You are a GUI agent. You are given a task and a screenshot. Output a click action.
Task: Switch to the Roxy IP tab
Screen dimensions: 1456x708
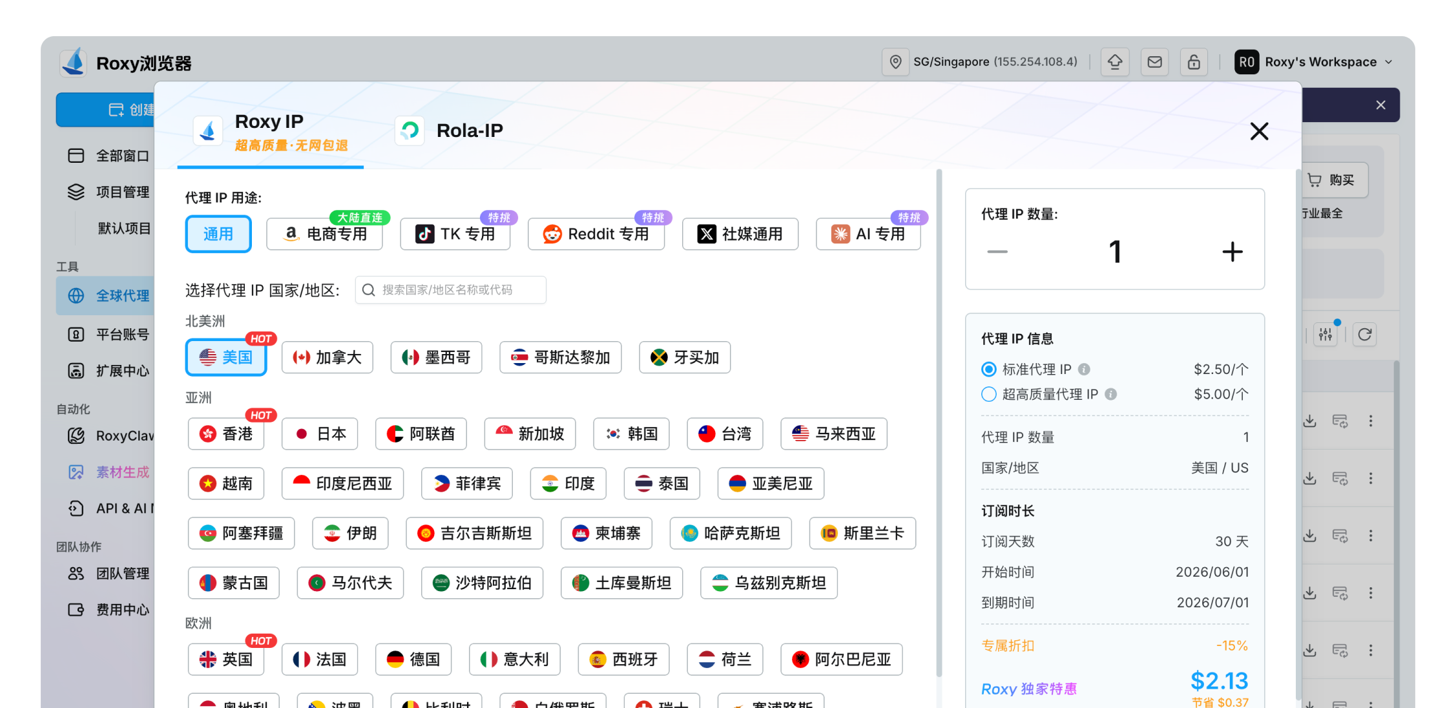[271, 131]
